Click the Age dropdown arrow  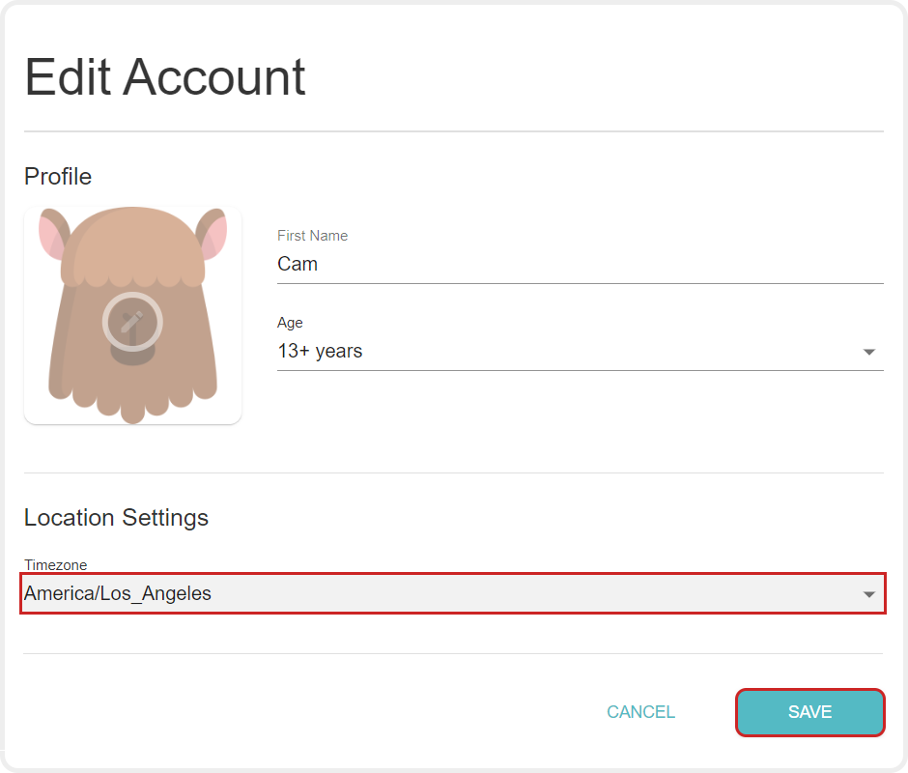pos(868,352)
